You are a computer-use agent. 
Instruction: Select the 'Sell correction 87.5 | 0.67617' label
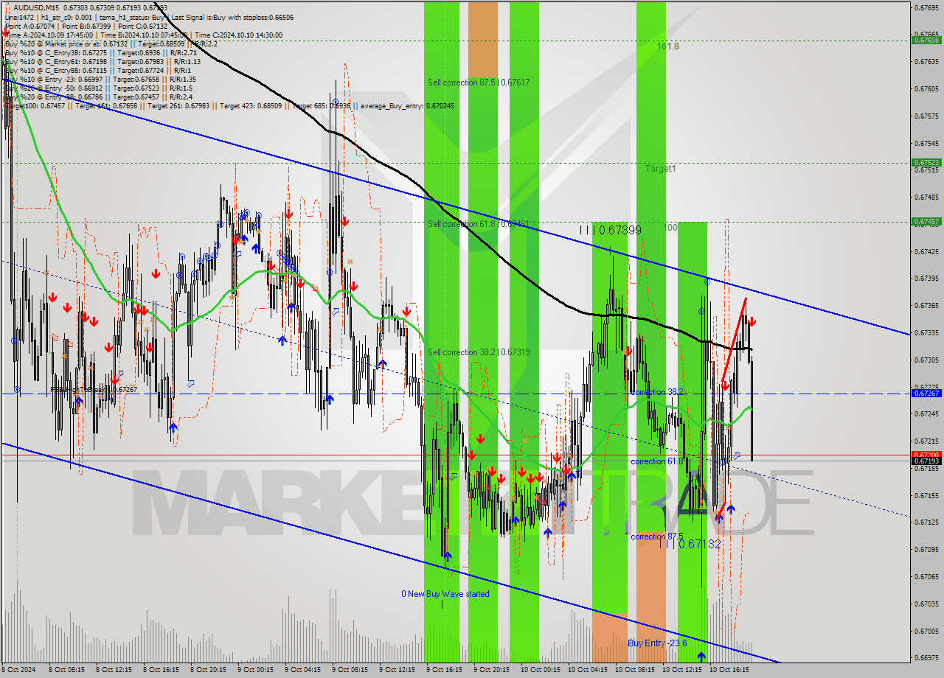(x=479, y=83)
